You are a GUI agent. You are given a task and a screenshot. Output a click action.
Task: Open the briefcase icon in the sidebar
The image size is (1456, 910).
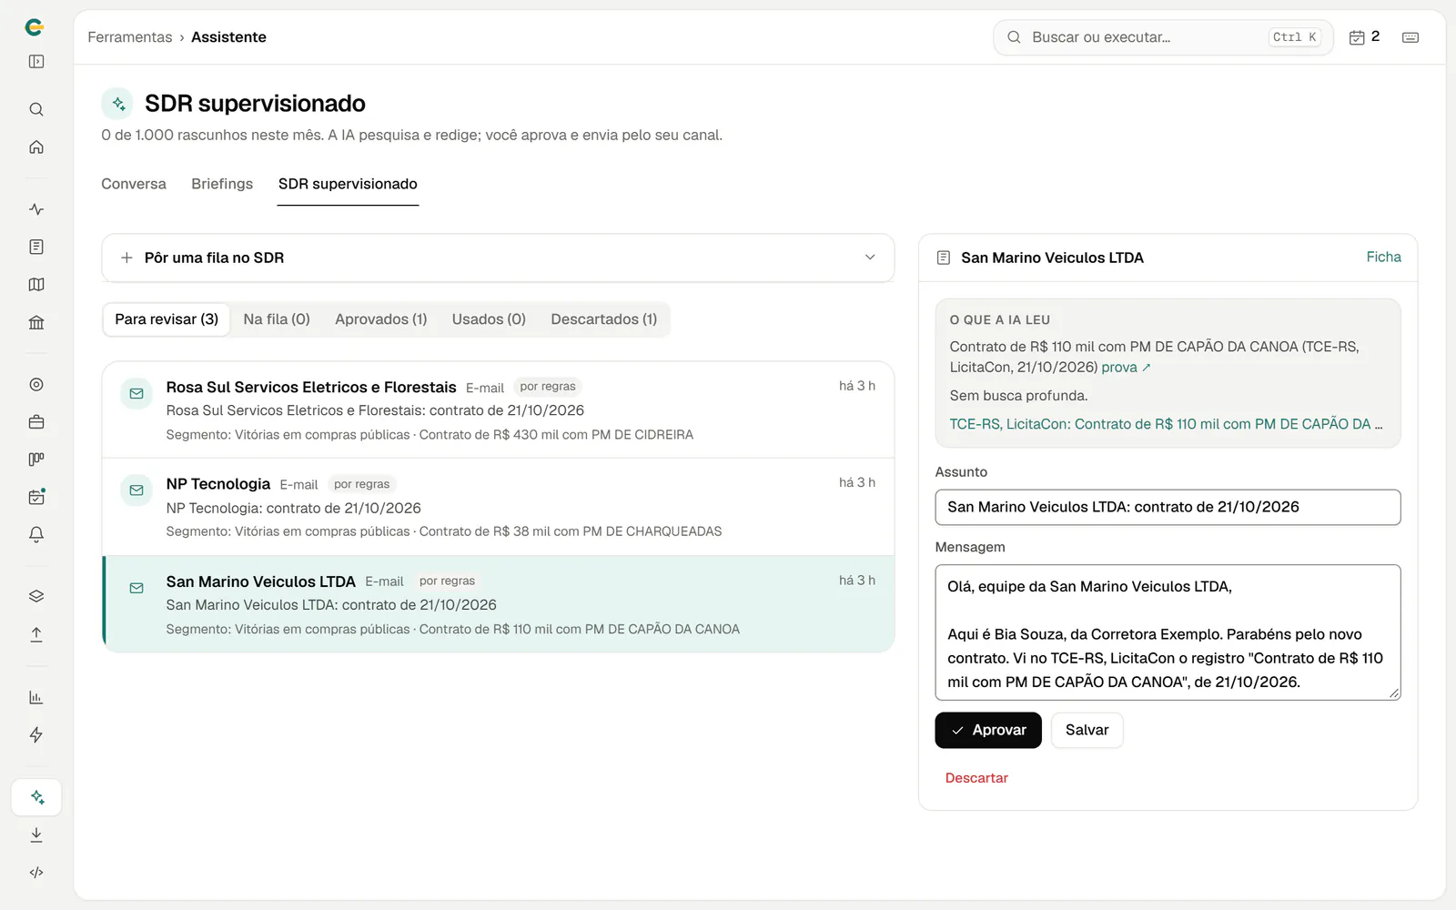pyautogui.click(x=36, y=422)
